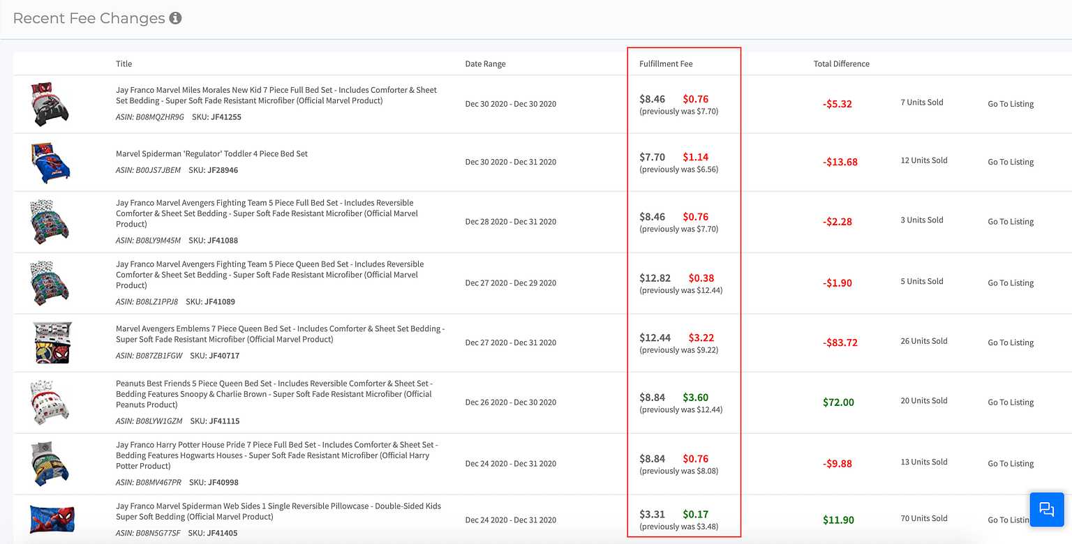Select Marvel Spiderman 'Regulator' Toddler title
Image resolution: width=1072 pixels, height=544 pixels.
[211, 153]
